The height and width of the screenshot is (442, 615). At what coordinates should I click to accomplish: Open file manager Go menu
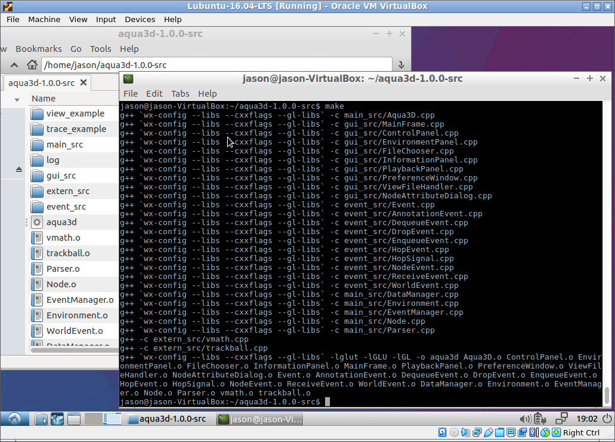[x=76, y=49]
